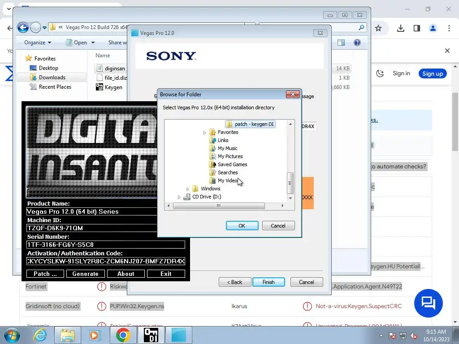
Task: Click the Activation/Authentication Code field
Action: pyautogui.click(x=106, y=261)
